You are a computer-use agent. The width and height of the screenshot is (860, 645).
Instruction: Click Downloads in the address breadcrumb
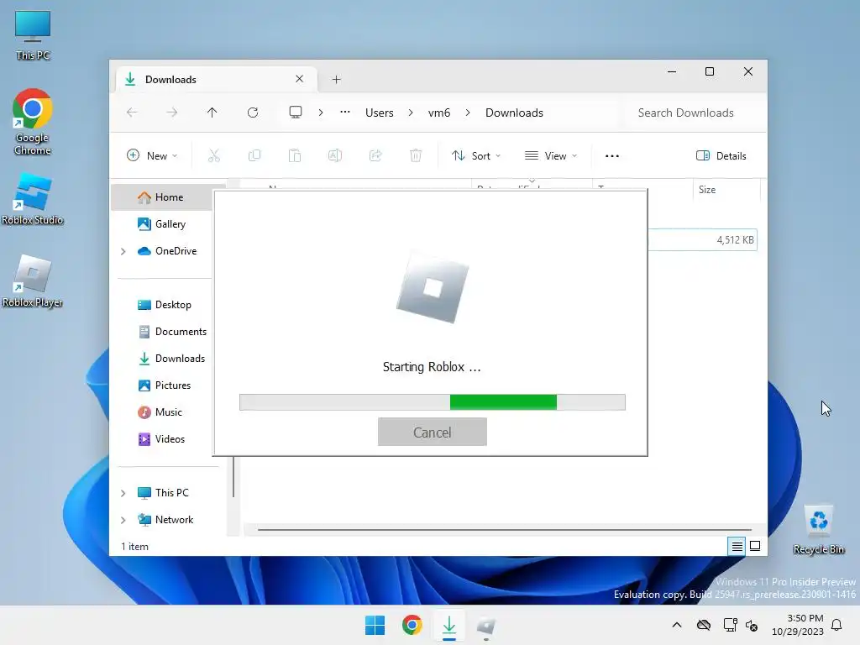click(x=515, y=113)
